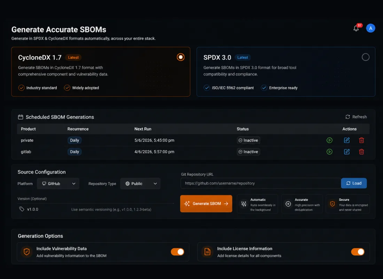383x279 pixels.
Task: Open the user avatar menu 'A'
Action: [x=370, y=28]
